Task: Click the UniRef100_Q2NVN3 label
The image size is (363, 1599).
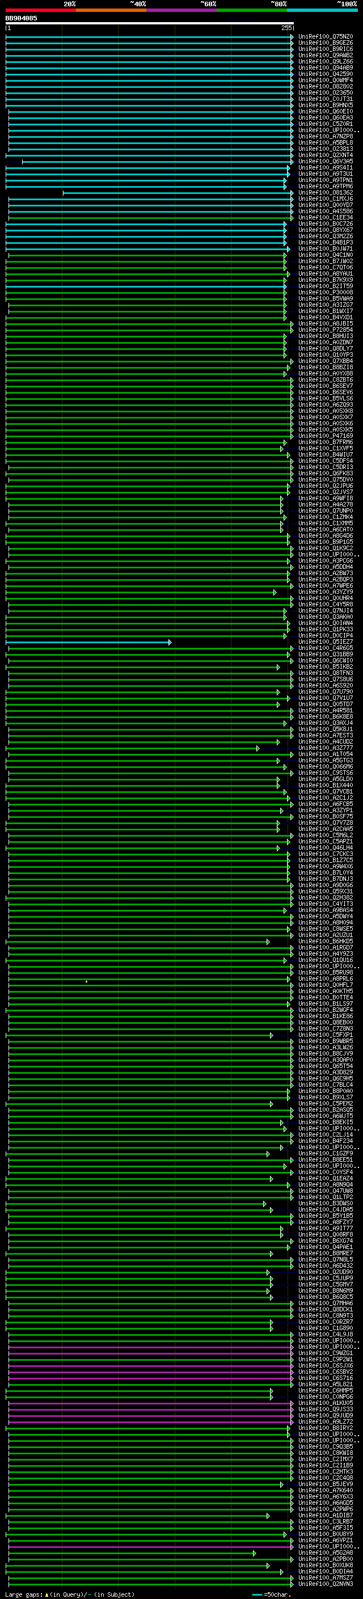Action: pos(325,1584)
